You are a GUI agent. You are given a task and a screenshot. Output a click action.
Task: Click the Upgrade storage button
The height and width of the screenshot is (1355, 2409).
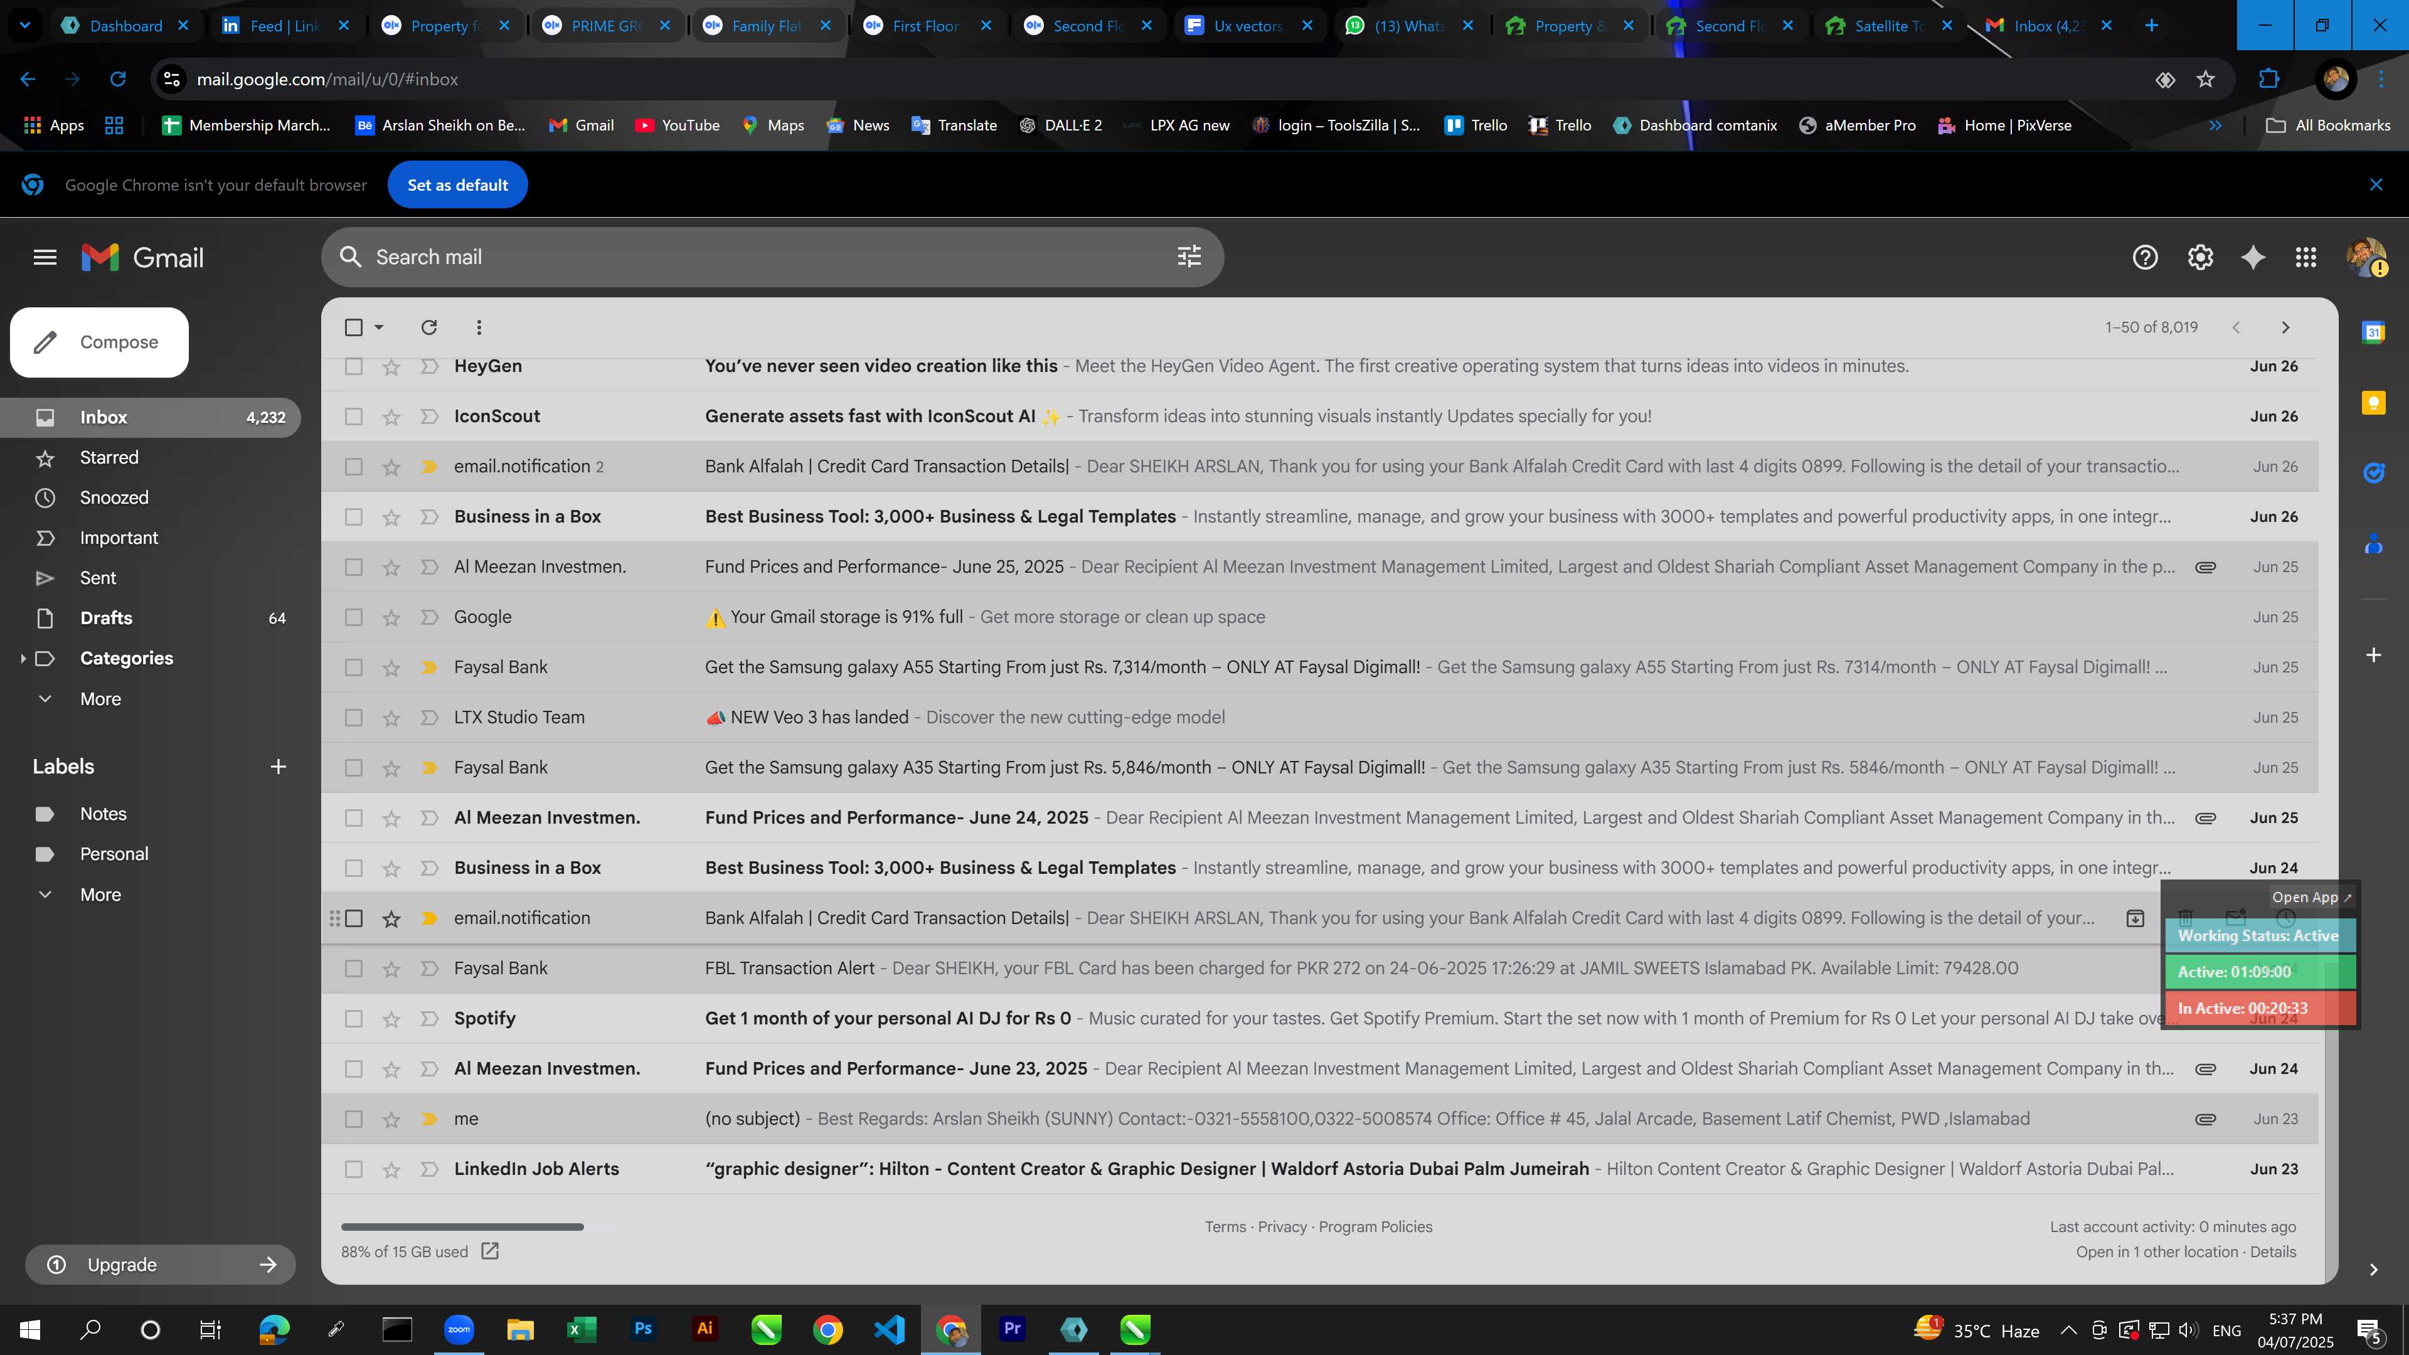[160, 1264]
